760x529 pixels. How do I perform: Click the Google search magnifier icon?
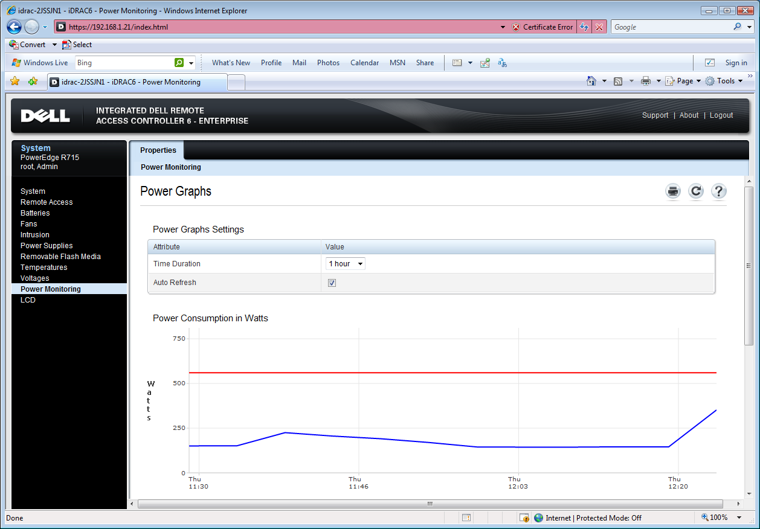point(737,27)
